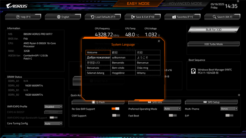Expand the Core Tuning Config dropdown
246x138 pixels.
click(53, 124)
